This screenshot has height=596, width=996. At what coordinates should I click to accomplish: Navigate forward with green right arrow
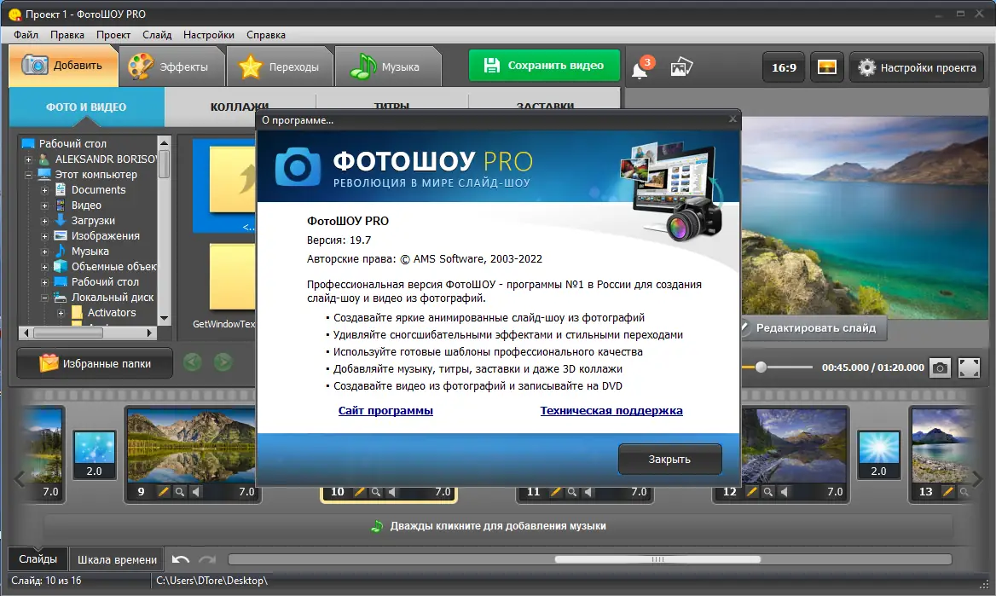click(x=223, y=362)
